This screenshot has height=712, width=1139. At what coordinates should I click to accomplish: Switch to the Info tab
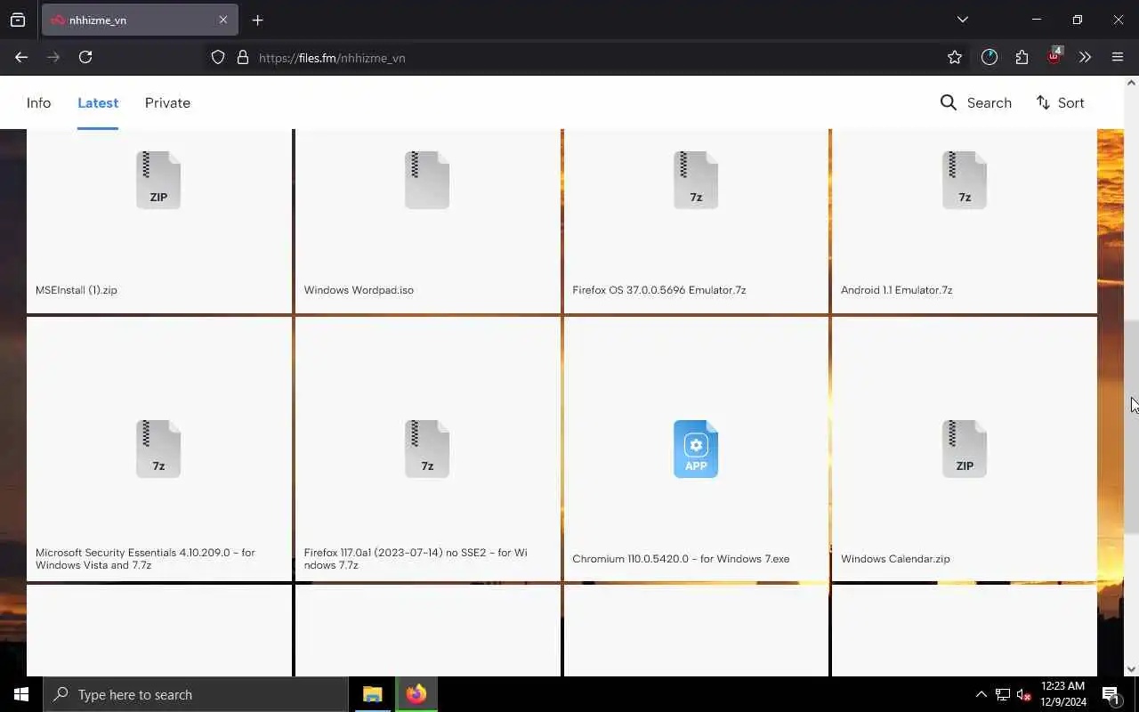[38, 103]
